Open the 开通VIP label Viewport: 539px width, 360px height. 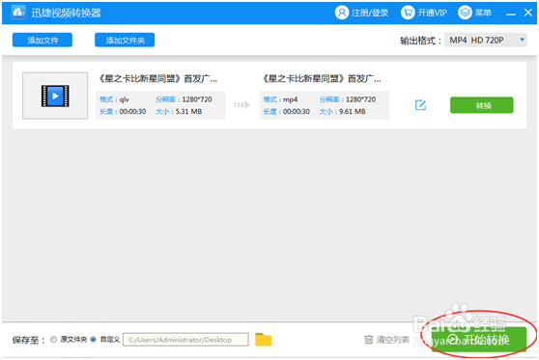[432, 14]
